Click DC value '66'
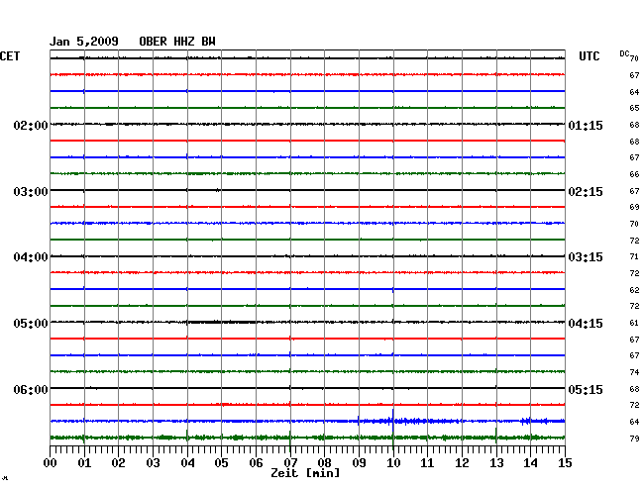 point(634,174)
